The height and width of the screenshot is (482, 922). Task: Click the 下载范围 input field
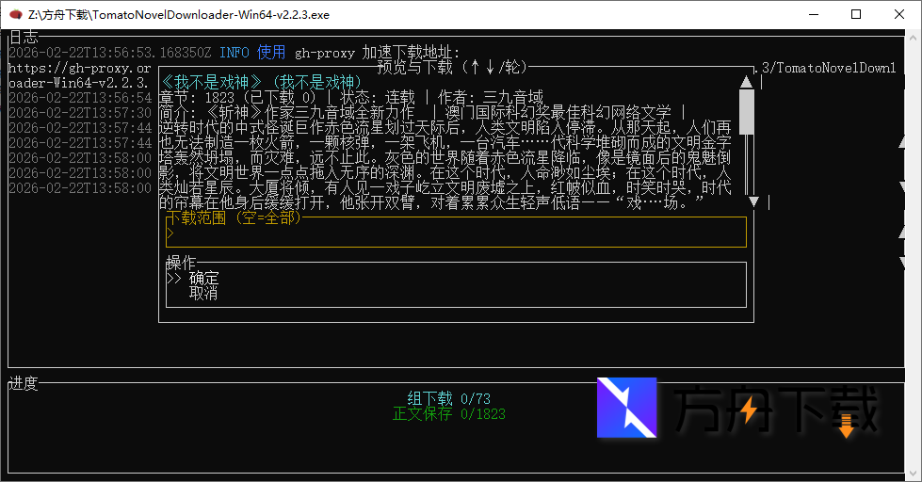click(x=456, y=233)
